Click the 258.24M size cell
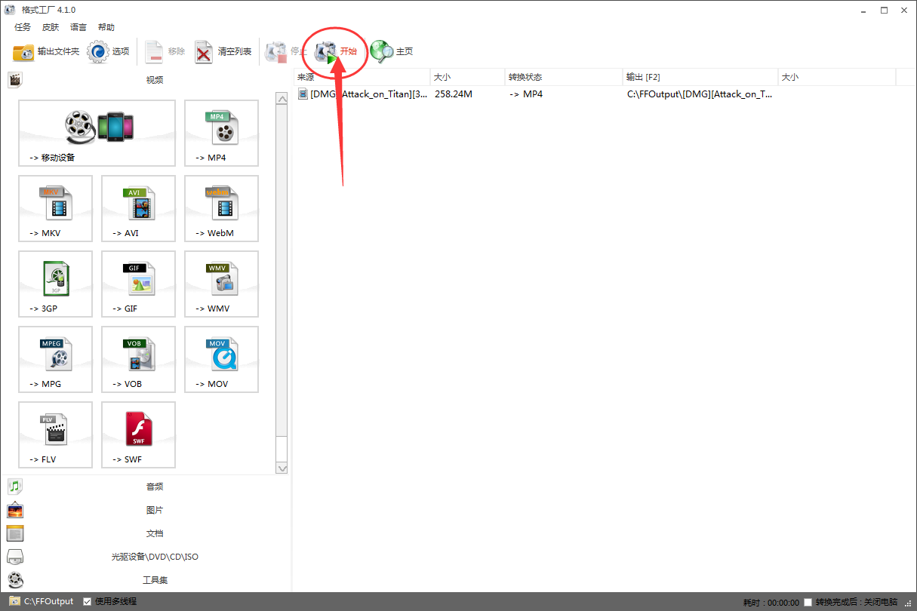This screenshot has height=611, width=917. pos(454,94)
